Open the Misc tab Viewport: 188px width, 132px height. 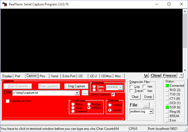tap(118, 76)
